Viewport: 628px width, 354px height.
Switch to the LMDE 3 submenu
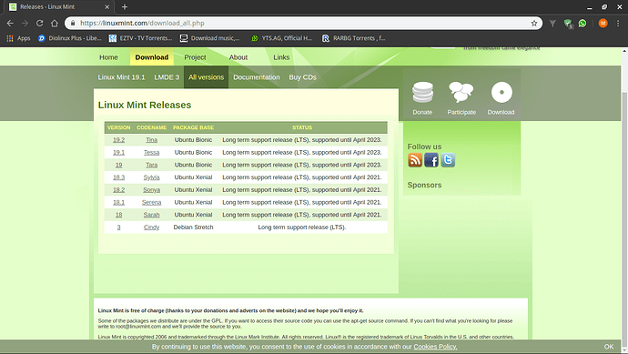(x=167, y=76)
